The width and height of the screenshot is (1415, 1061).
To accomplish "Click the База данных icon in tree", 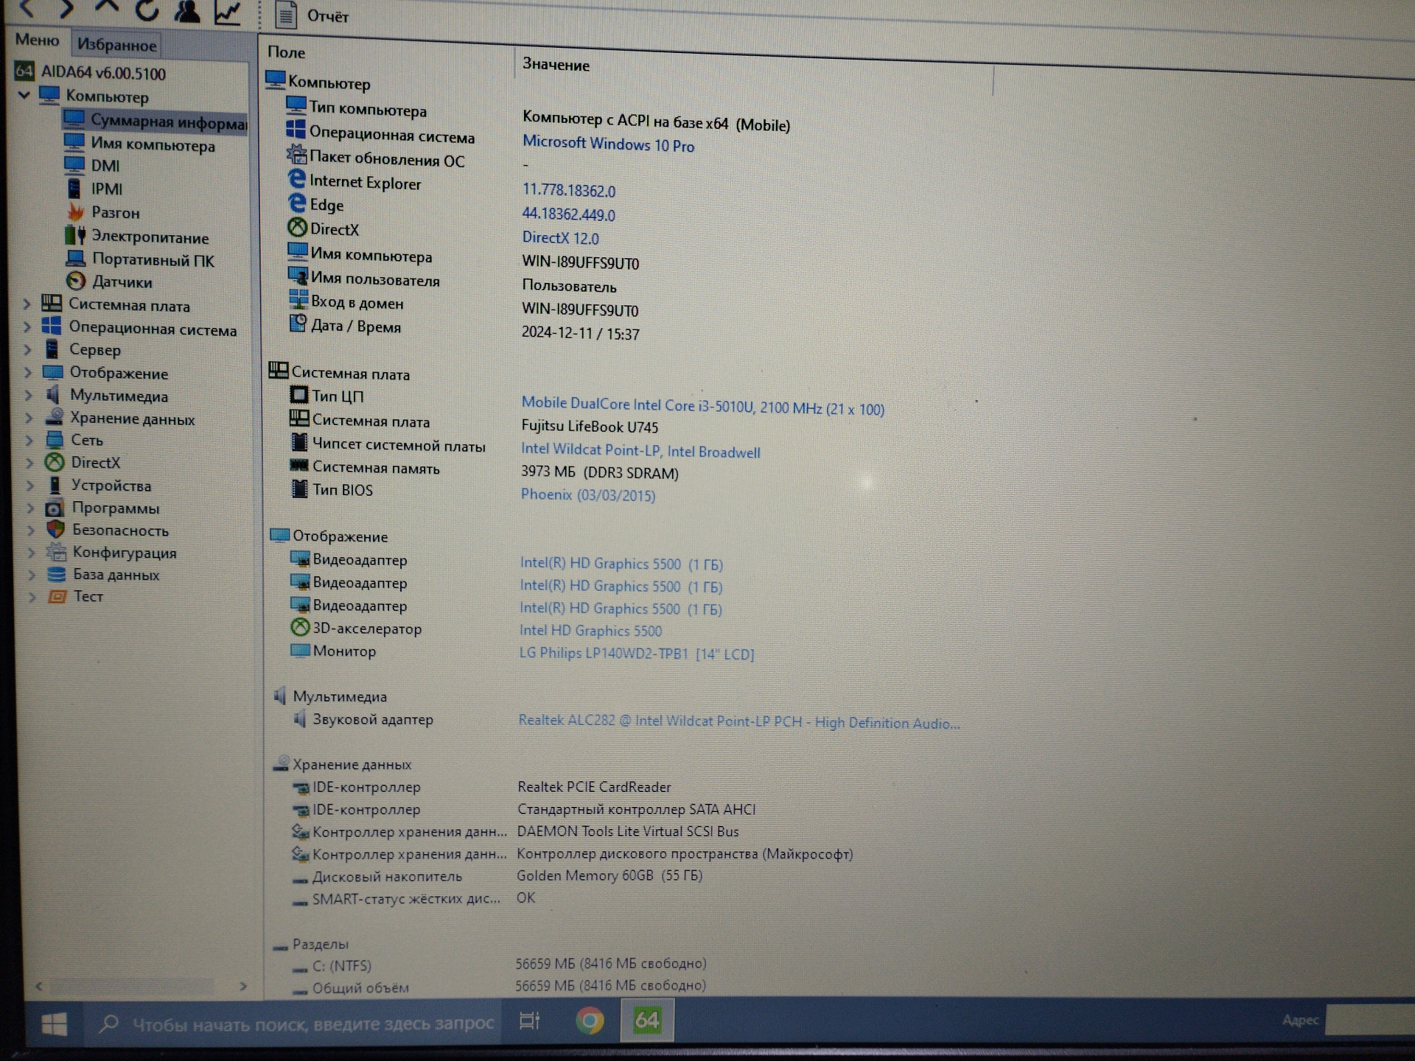I will (x=57, y=574).
